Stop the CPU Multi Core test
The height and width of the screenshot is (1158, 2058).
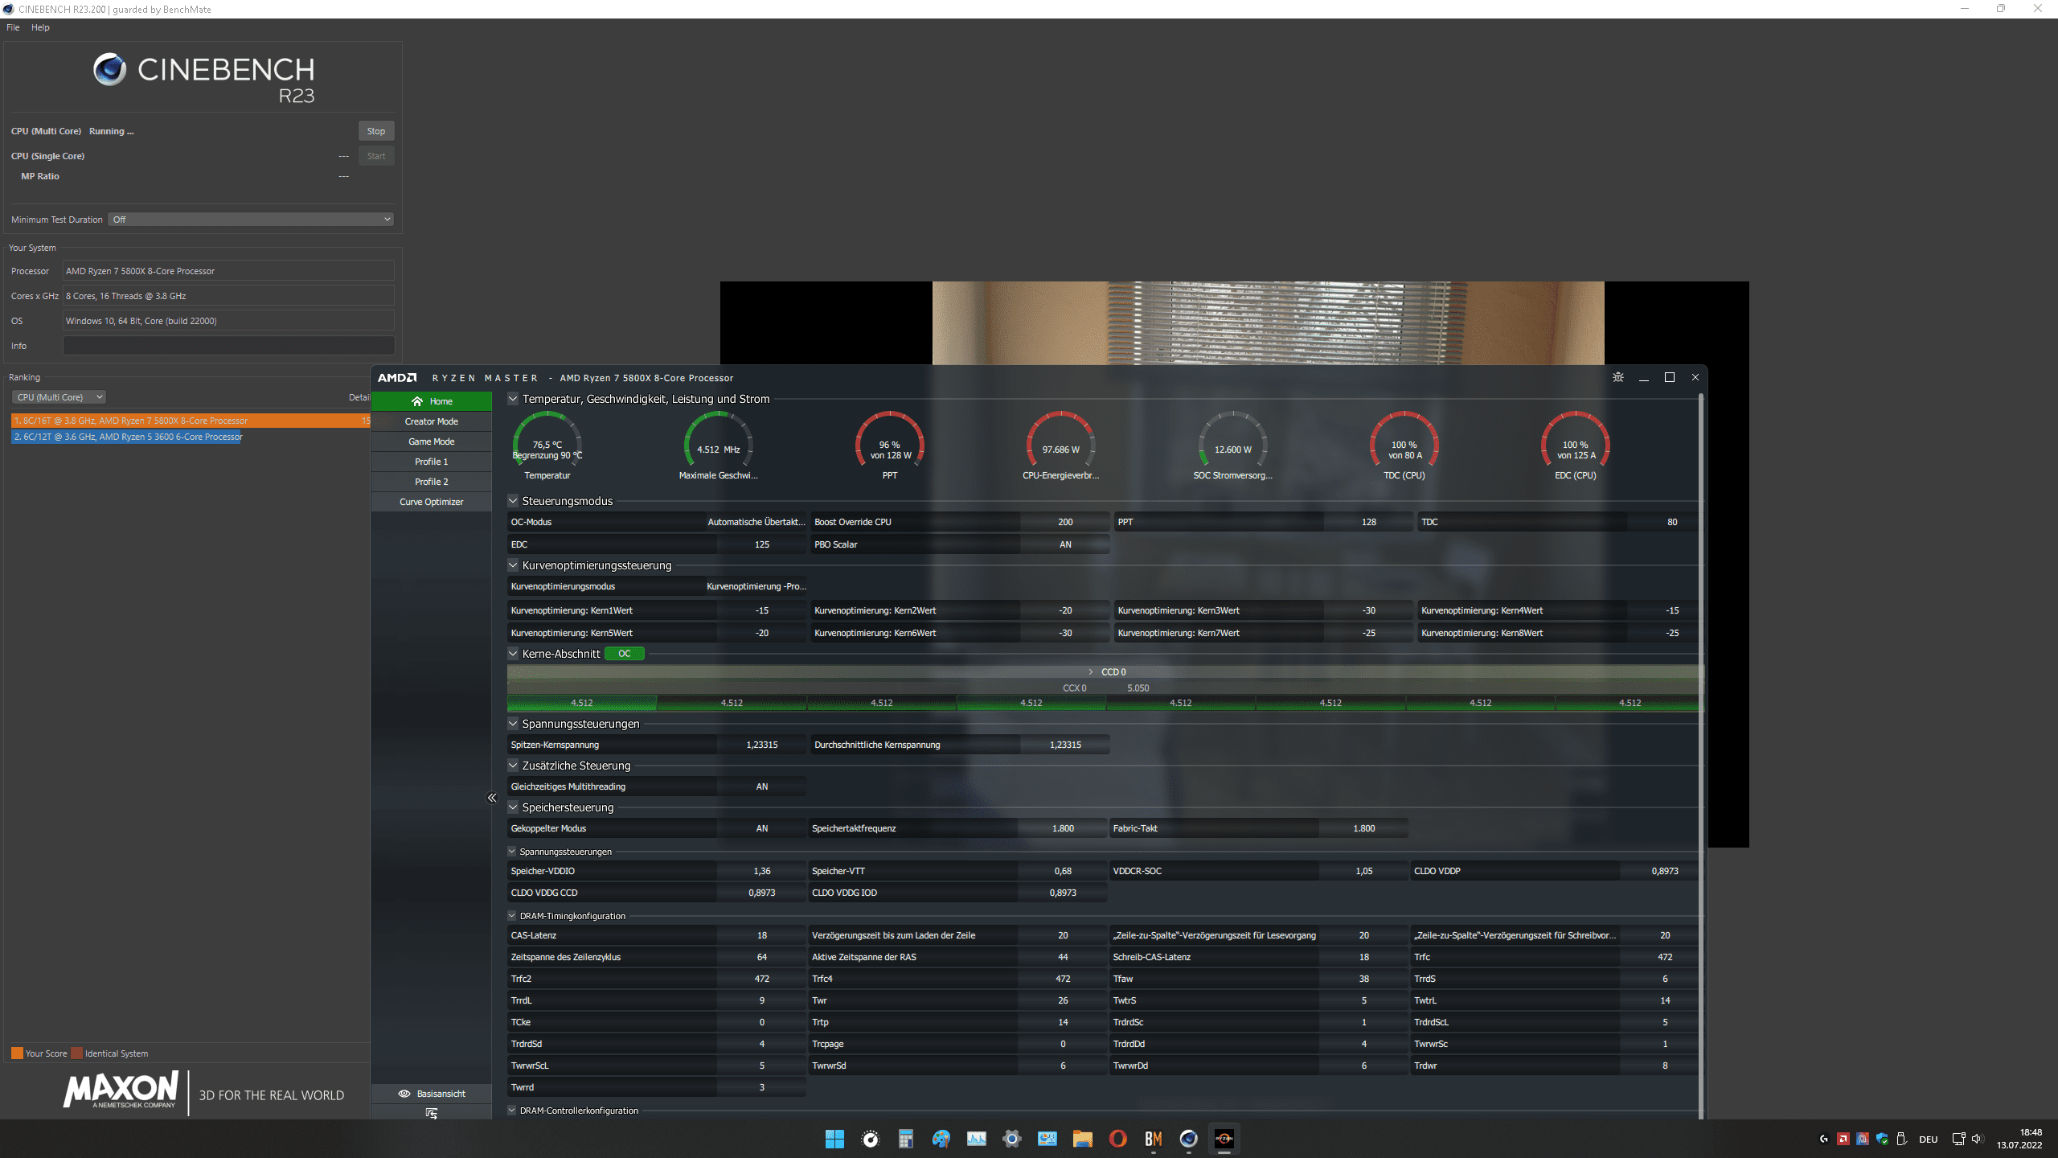tap(376, 131)
